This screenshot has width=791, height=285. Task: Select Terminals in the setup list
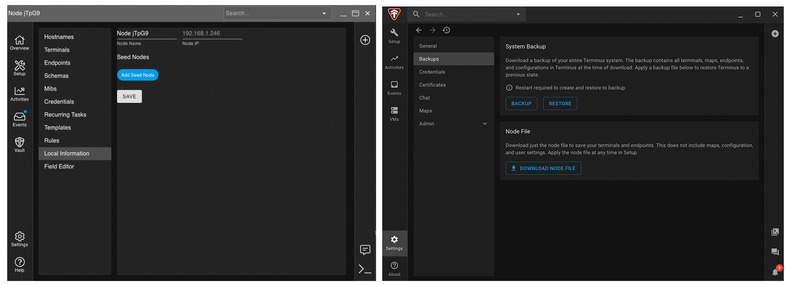pos(75,50)
